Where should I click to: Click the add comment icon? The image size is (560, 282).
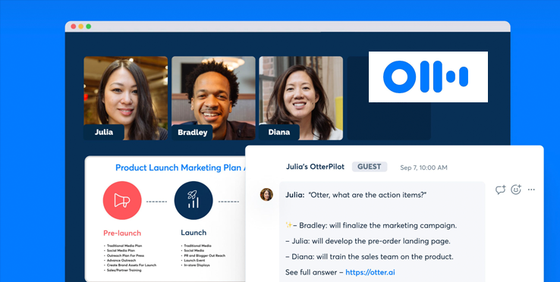point(501,190)
